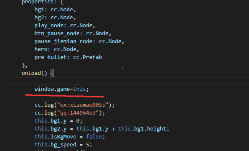249x151 pixels.
Task: Click the play_node property name
Action: pyautogui.click(x=49, y=26)
